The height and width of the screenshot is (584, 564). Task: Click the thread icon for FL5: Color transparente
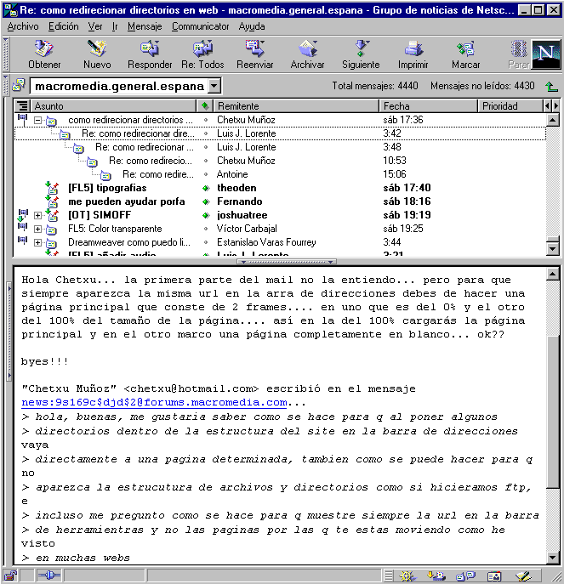click(x=22, y=226)
